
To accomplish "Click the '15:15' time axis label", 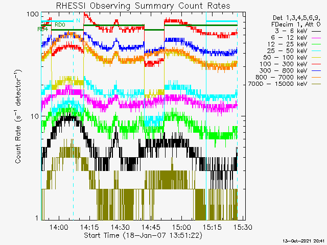I will coord(212,227).
